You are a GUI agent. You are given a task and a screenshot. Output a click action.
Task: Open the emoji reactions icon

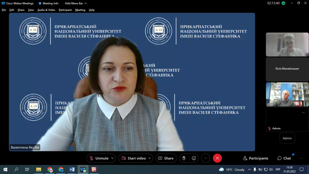coord(194,158)
